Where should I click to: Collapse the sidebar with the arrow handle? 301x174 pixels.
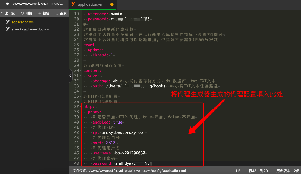(x=70, y=76)
